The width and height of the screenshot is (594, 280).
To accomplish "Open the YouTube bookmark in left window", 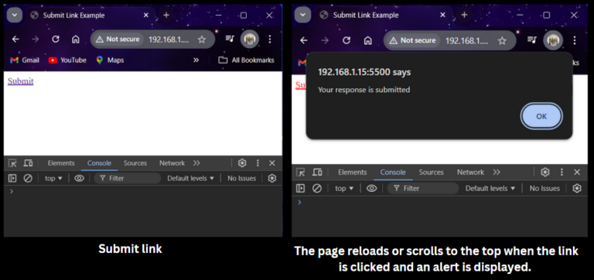I will [x=67, y=60].
